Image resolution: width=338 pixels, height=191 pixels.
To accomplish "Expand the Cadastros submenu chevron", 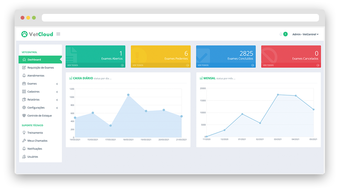I will click(57, 92).
